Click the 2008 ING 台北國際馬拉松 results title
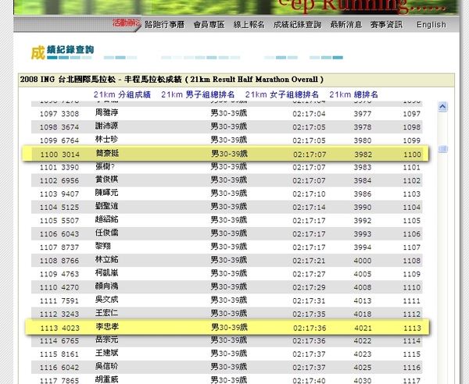469x384 pixels. pos(172,80)
